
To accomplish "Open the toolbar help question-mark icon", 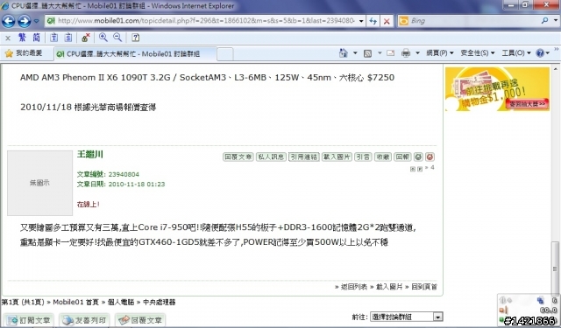I will click(135, 38).
